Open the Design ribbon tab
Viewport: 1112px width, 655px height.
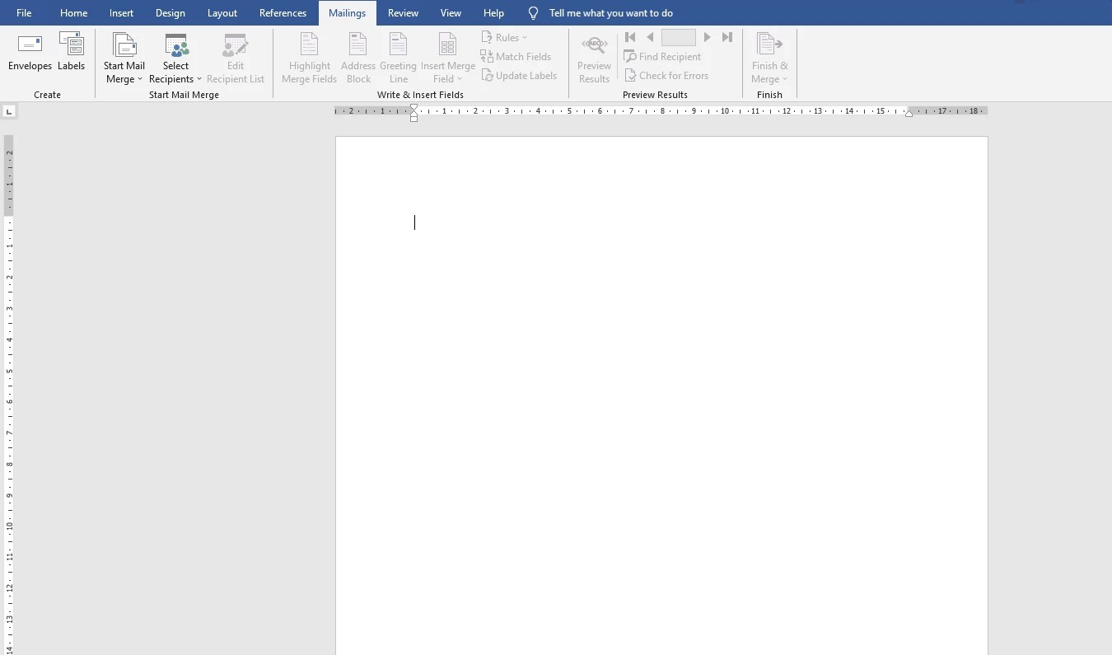tap(170, 12)
